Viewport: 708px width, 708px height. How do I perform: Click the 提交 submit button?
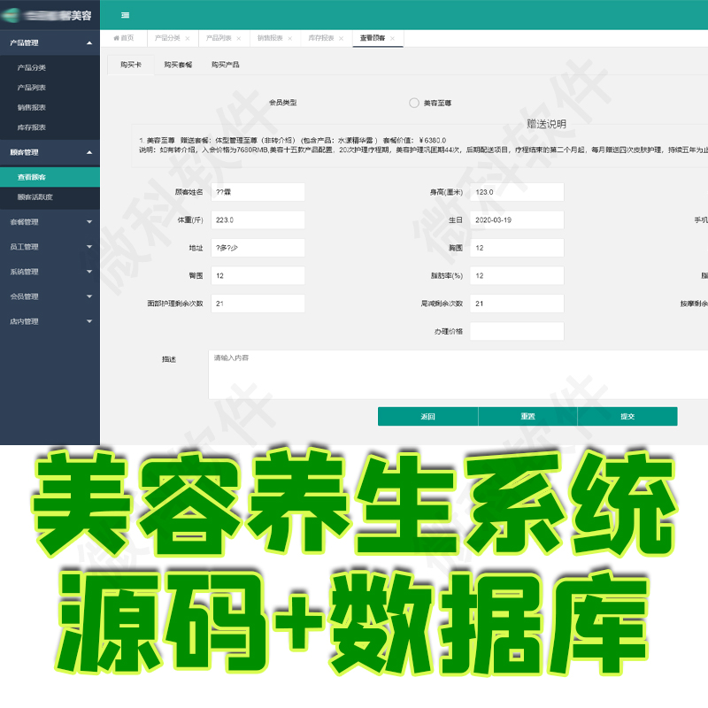[x=629, y=416]
